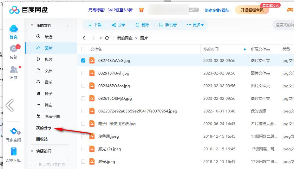Open 我的分享 in the sidebar

coord(44,128)
